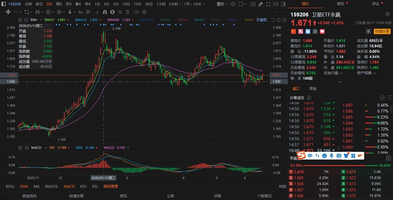
Task: Zoom in chart with plus circle icon
Action: pyautogui.click(x=284, y=20)
